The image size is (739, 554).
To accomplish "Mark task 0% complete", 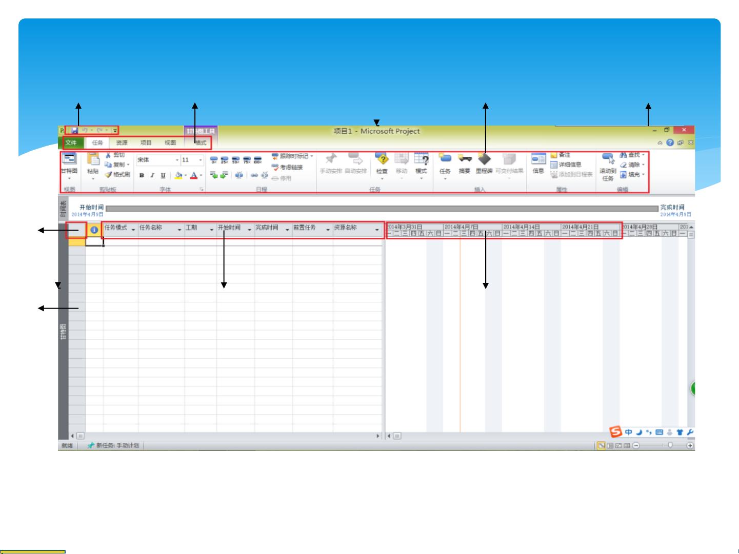I will click(214, 160).
